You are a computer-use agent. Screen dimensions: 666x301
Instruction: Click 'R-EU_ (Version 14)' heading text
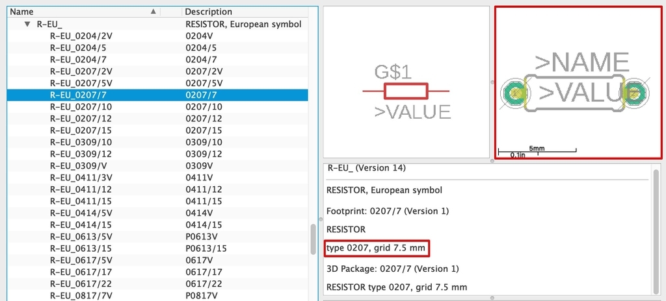(x=366, y=168)
